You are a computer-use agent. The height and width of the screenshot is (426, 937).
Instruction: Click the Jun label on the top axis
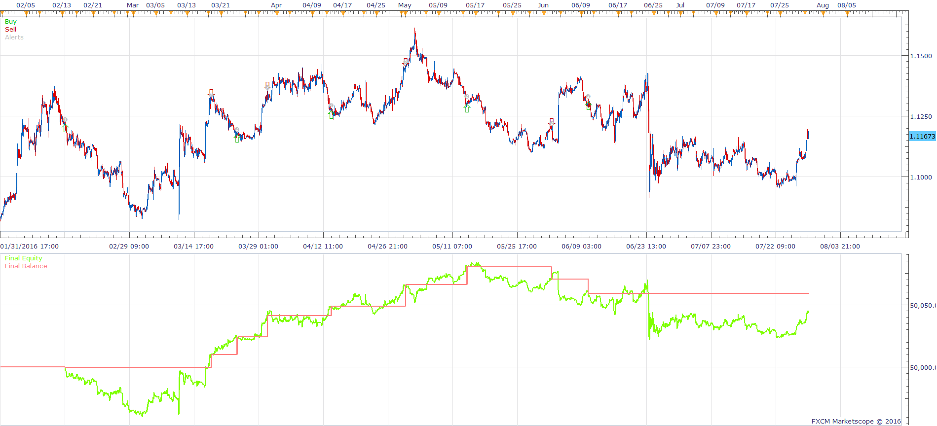[543, 5]
